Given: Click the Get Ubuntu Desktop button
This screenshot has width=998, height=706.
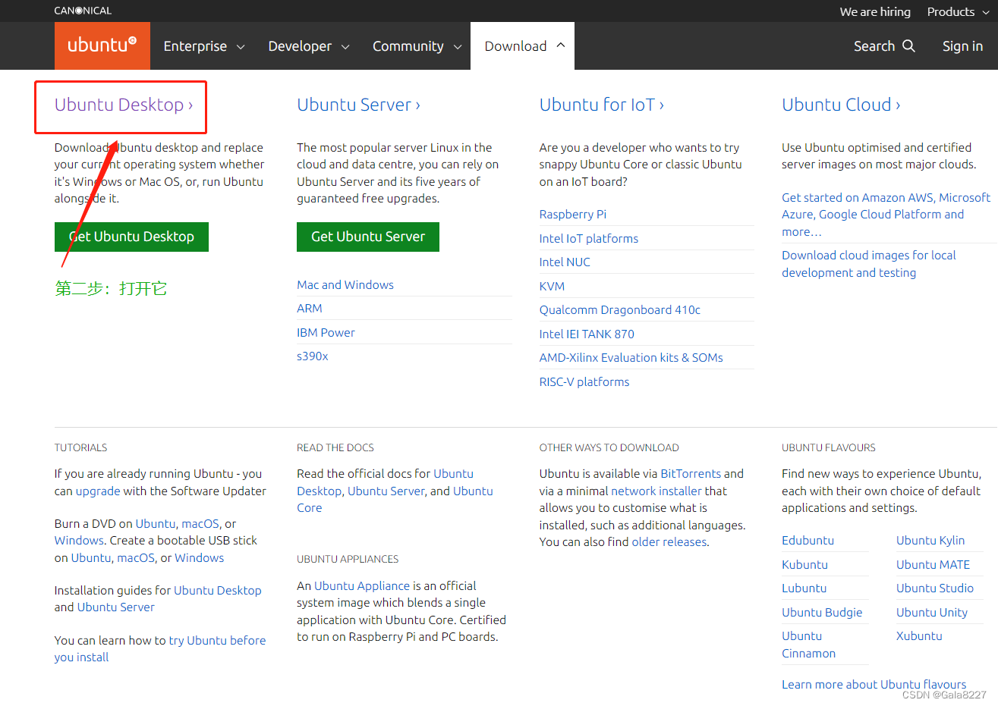Looking at the screenshot, I should coord(131,237).
